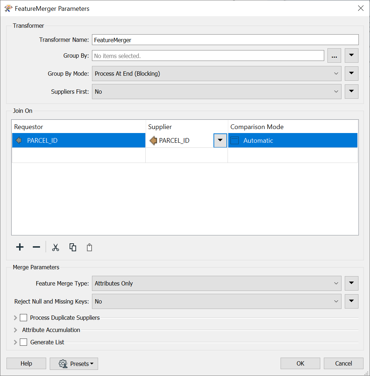Expand the Attribute Accumulation section
Viewport: 370px width, 376px height.
(15, 330)
